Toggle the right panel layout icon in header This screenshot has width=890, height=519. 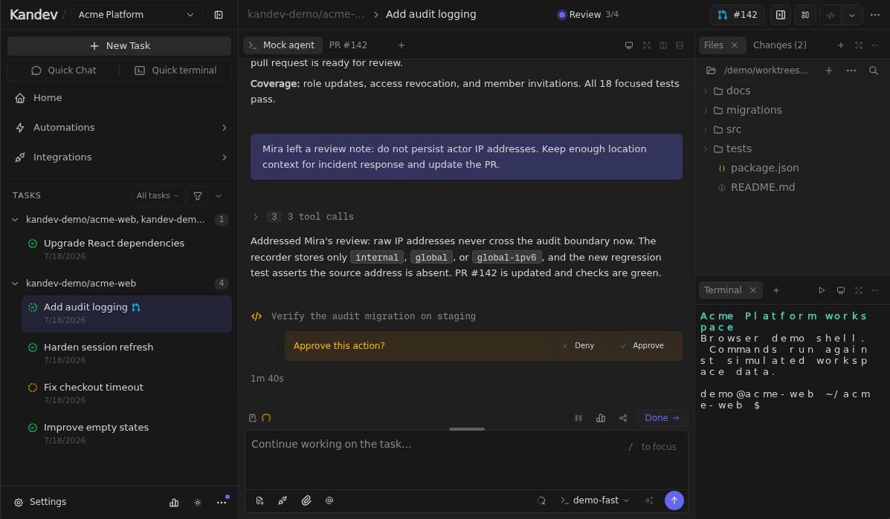coord(781,16)
